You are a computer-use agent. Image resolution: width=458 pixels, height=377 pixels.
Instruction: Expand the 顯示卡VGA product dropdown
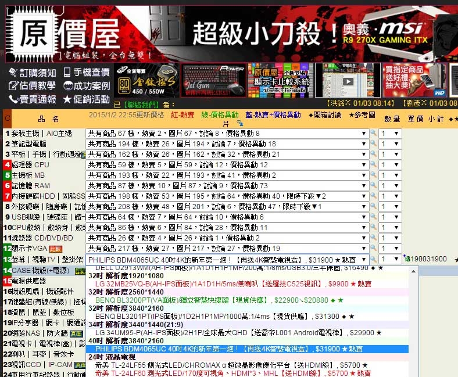(227, 249)
